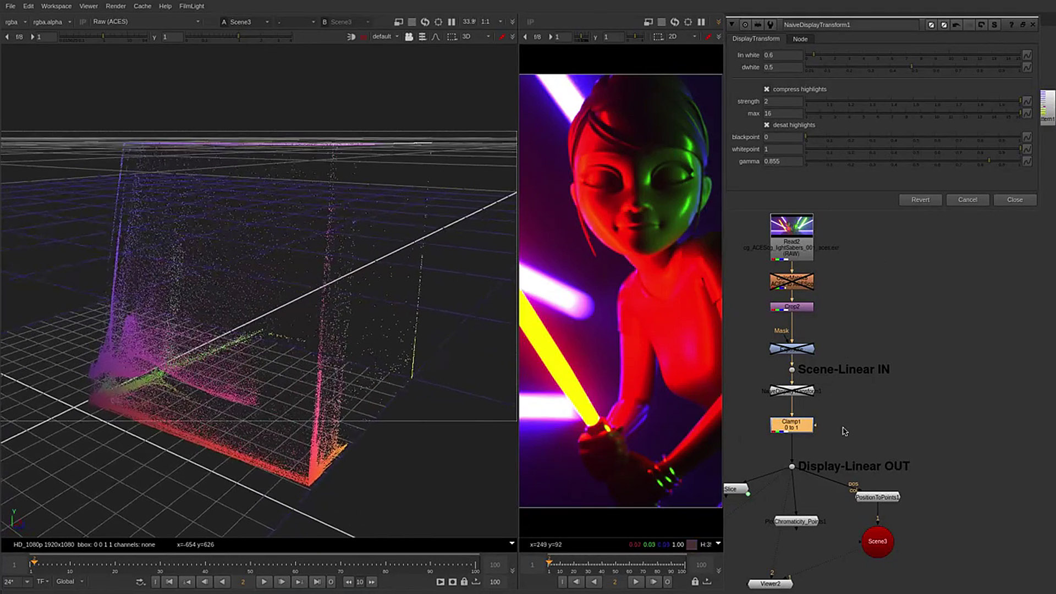Play forward in right viewer timeline
This screenshot has height=594, width=1056.
pos(636,582)
